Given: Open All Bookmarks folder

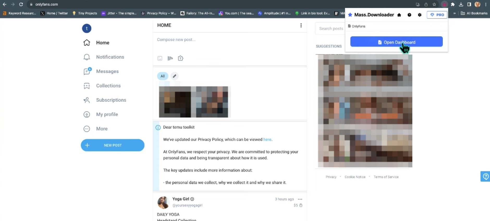Looking at the screenshot, I should tap(474, 13).
